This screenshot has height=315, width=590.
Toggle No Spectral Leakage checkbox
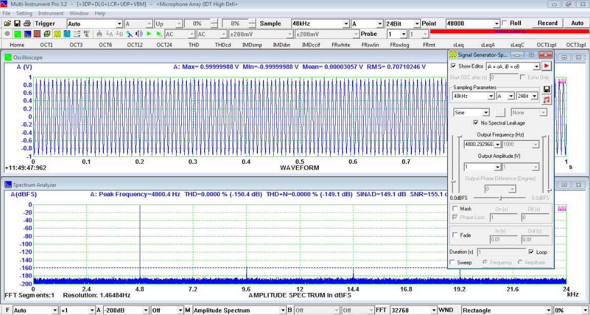pos(476,123)
